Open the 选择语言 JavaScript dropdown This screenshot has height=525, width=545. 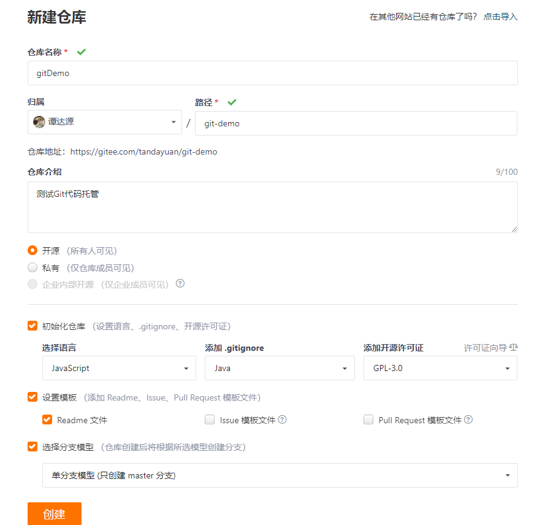point(119,368)
